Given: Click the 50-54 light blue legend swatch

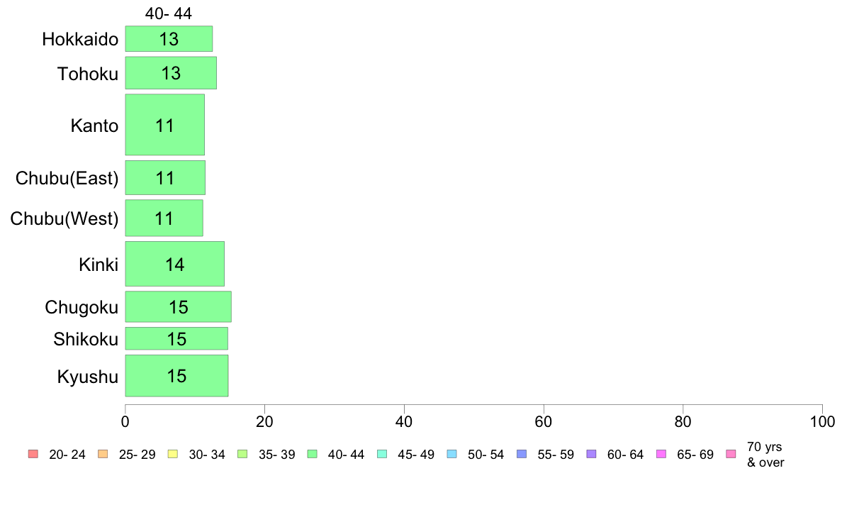Looking at the screenshot, I should pyautogui.click(x=451, y=454).
